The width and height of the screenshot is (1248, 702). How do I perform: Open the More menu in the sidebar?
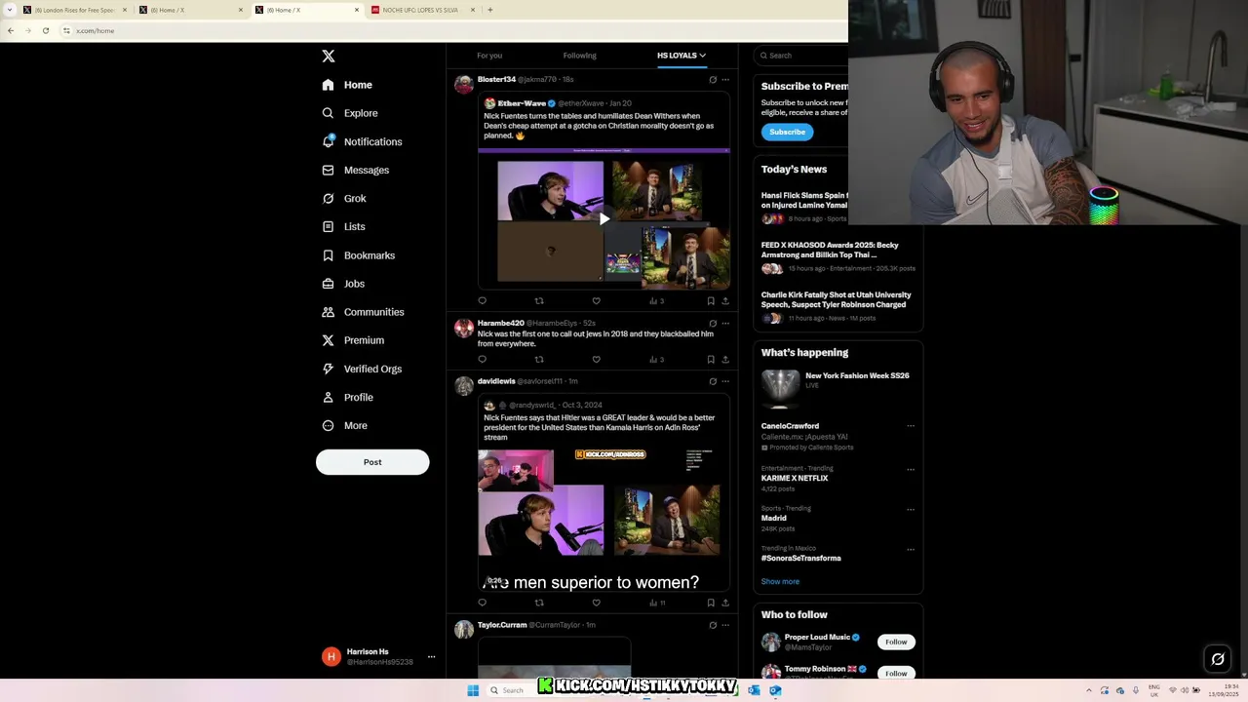tap(344, 426)
